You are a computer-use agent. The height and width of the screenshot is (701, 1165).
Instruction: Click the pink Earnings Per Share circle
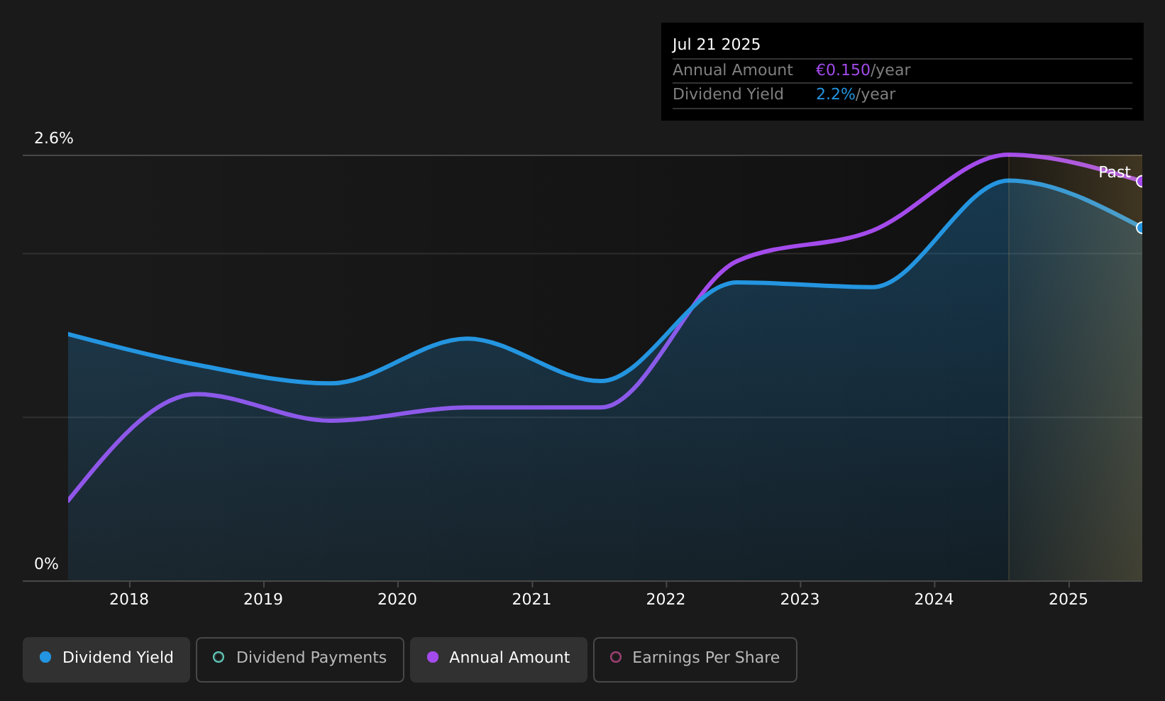click(616, 657)
